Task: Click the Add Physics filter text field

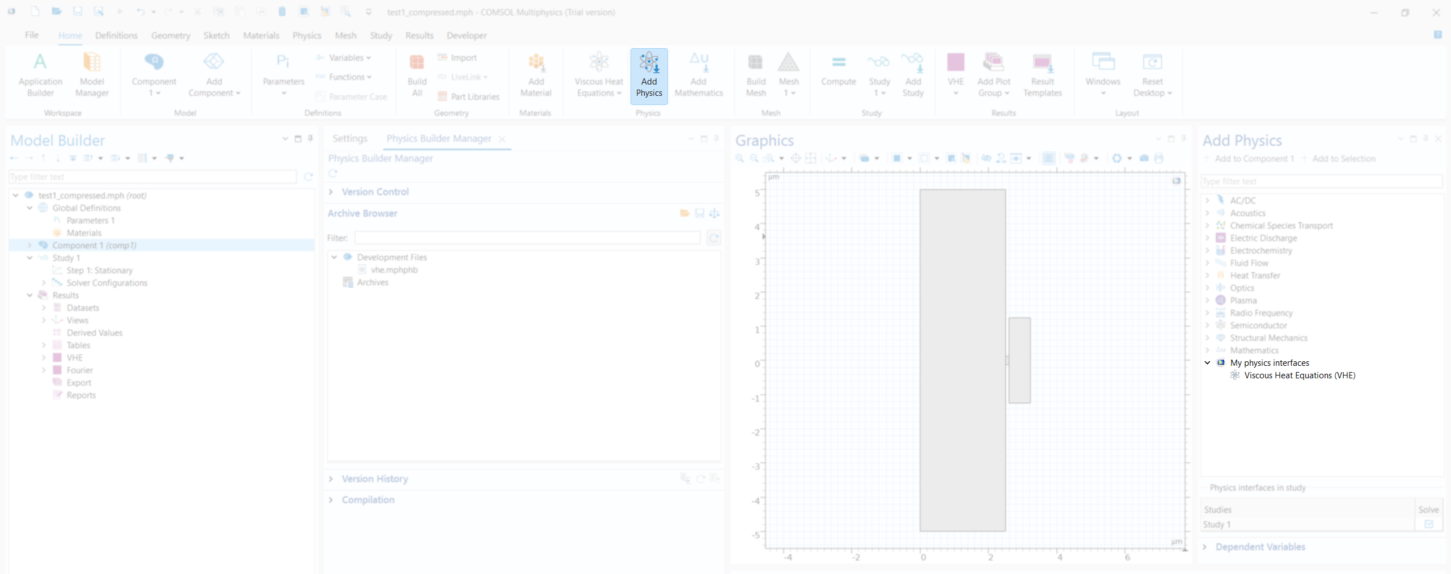Action: click(x=1321, y=182)
